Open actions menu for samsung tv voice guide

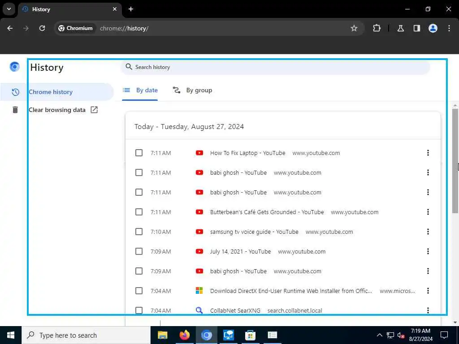pyautogui.click(x=428, y=232)
